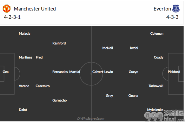Select Malacia in the United defence

click(x=25, y=34)
